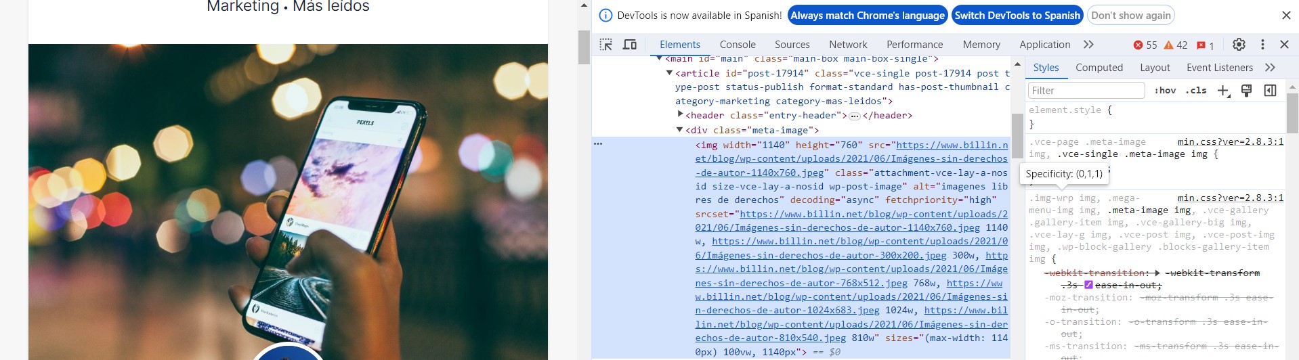Click the -moz-transition declaration

tap(1159, 303)
